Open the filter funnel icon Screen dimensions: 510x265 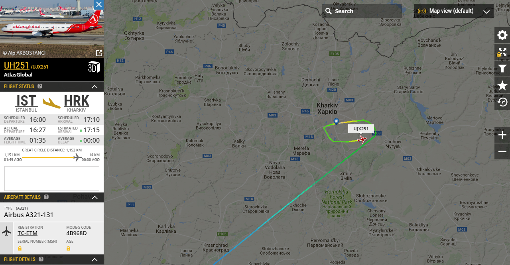coord(502,69)
